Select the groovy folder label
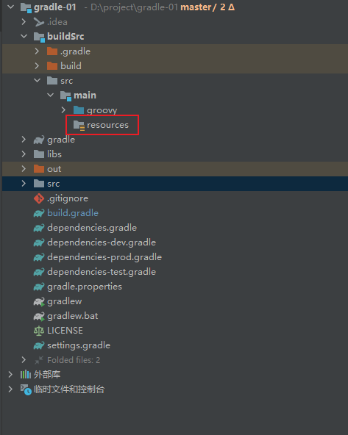The image size is (348, 435). click(x=102, y=110)
